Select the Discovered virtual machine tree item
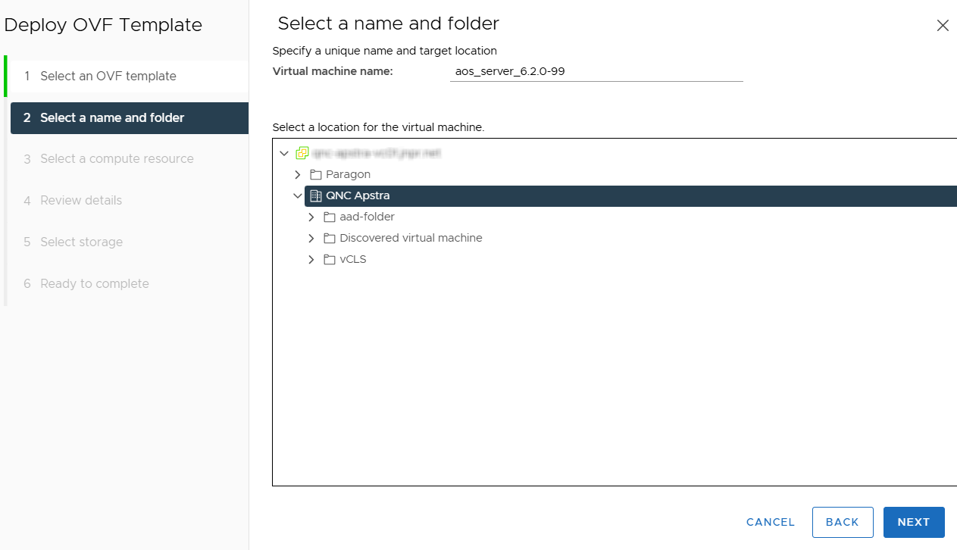This screenshot has height=550, width=957. click(x=411, y=238)
